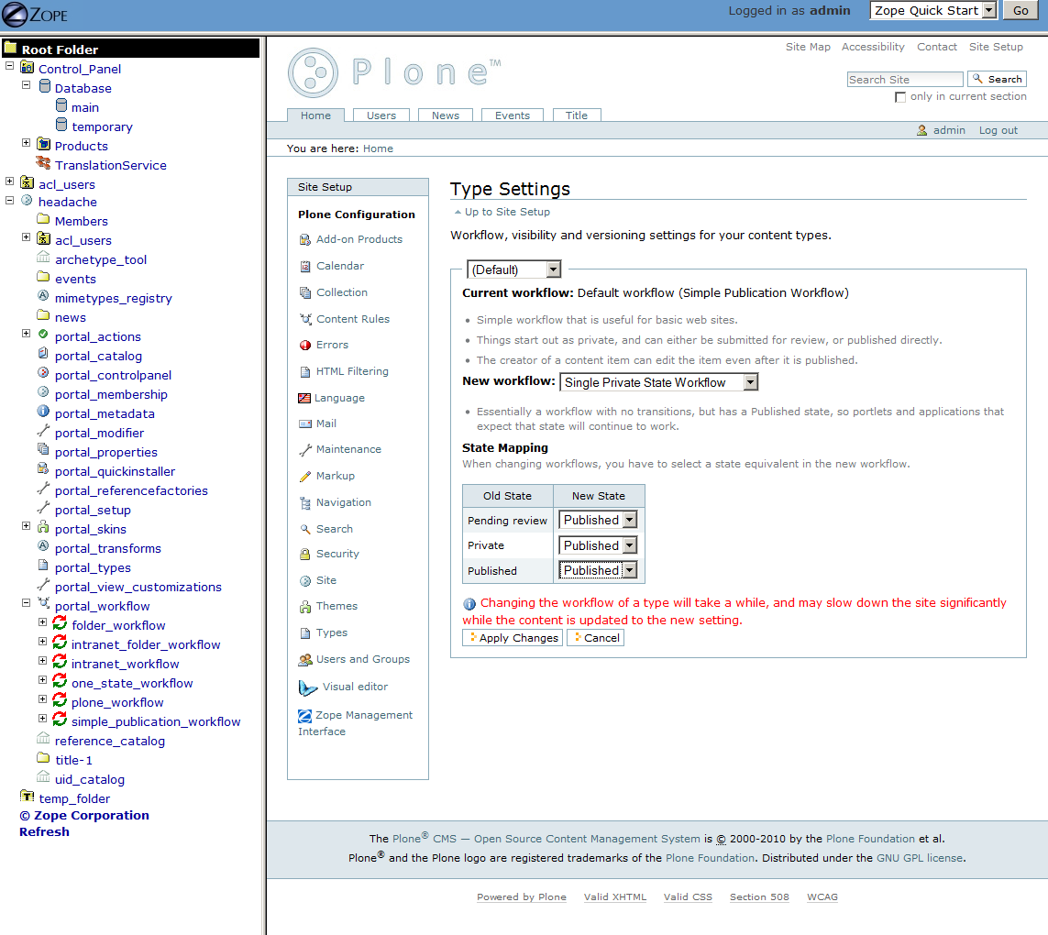Click the Themes icon in setup list
1048x935 pixels.
304,606
